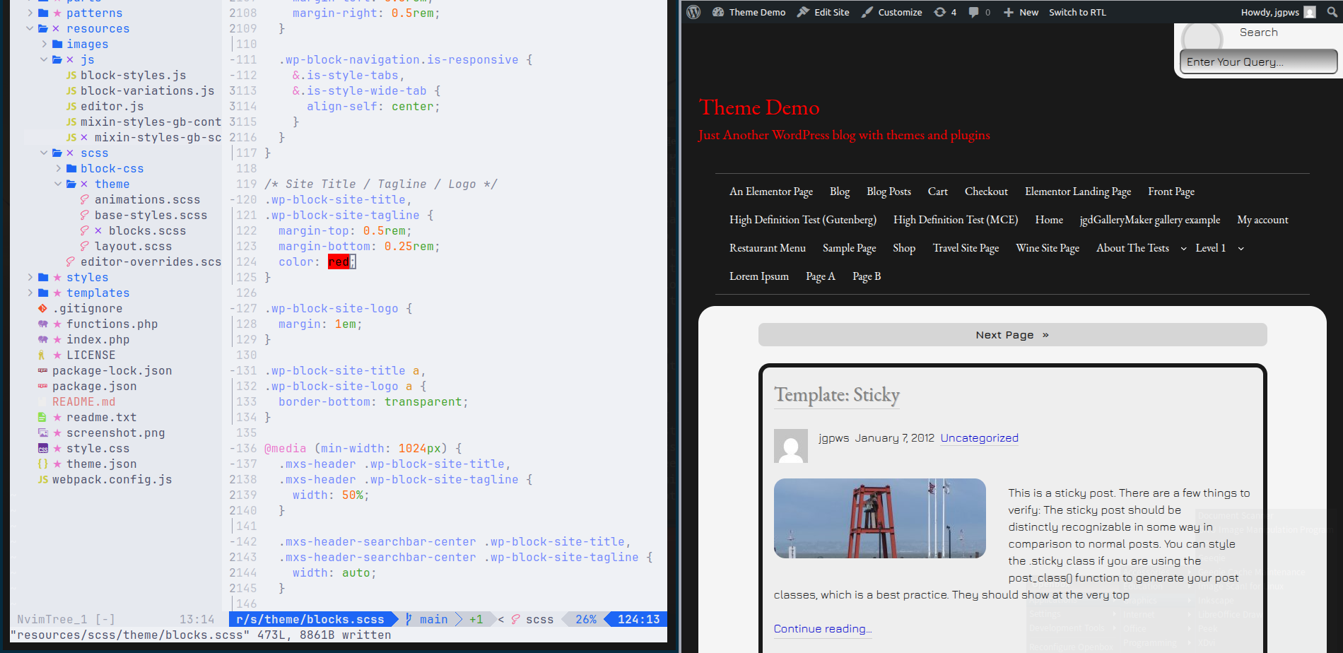Open the red tower post thumbnail
The image size is (1343, 653).
(879, 518)
